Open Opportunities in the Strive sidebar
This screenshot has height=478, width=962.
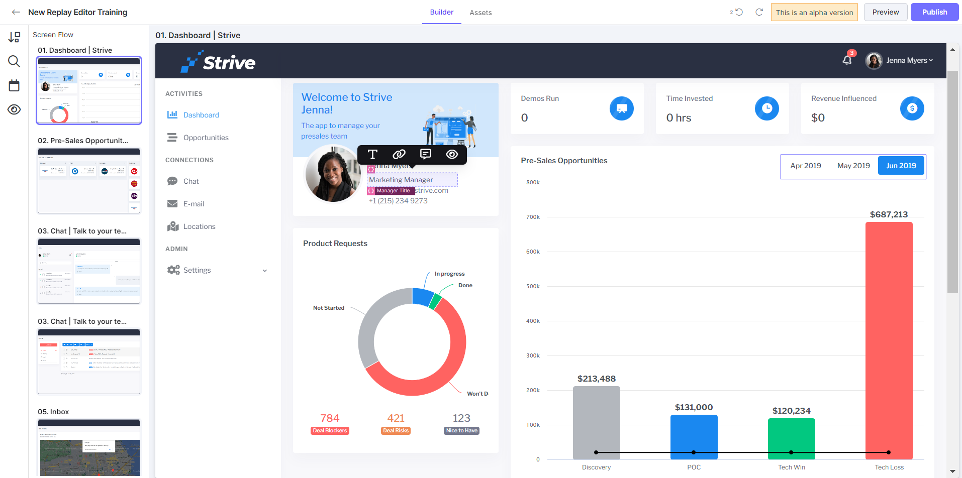[206, 138]
